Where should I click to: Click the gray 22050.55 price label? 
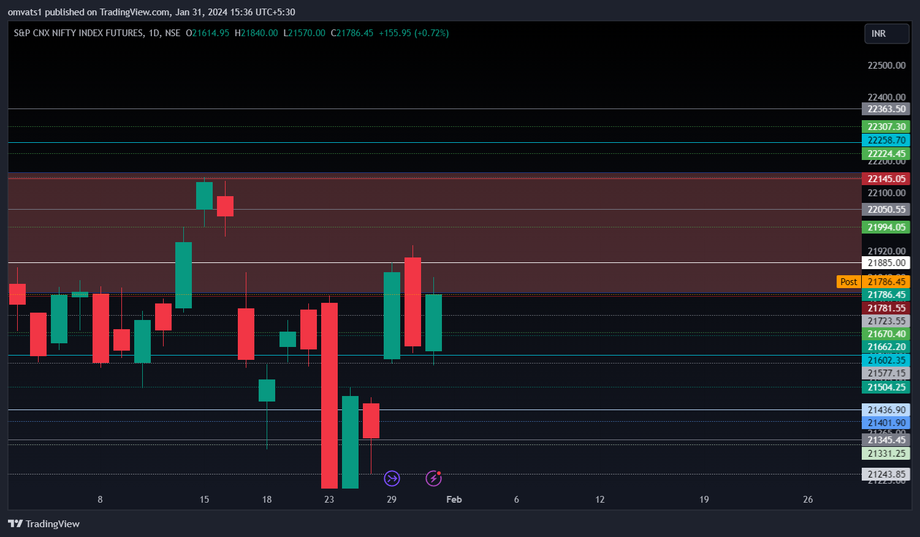click(x=886, y=210)
